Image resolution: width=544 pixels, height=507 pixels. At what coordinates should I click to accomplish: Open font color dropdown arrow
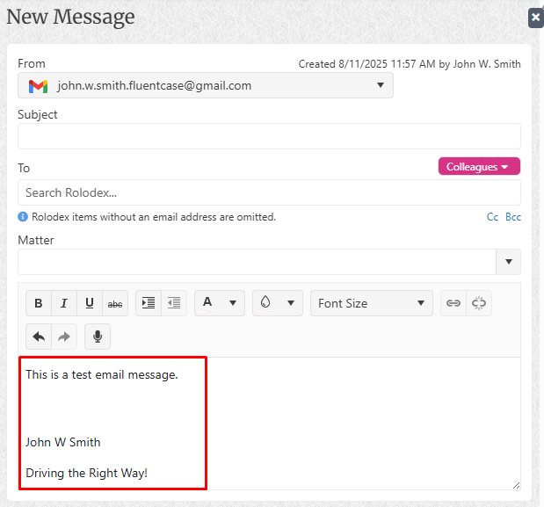tap(233, 303)
